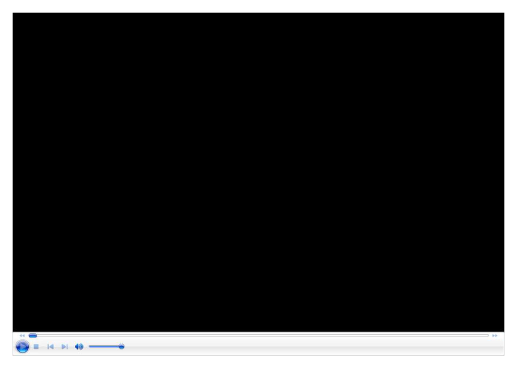Start playback with the round Play button
The width and height of the screenshot is (517, 388).
pos(22,346)
